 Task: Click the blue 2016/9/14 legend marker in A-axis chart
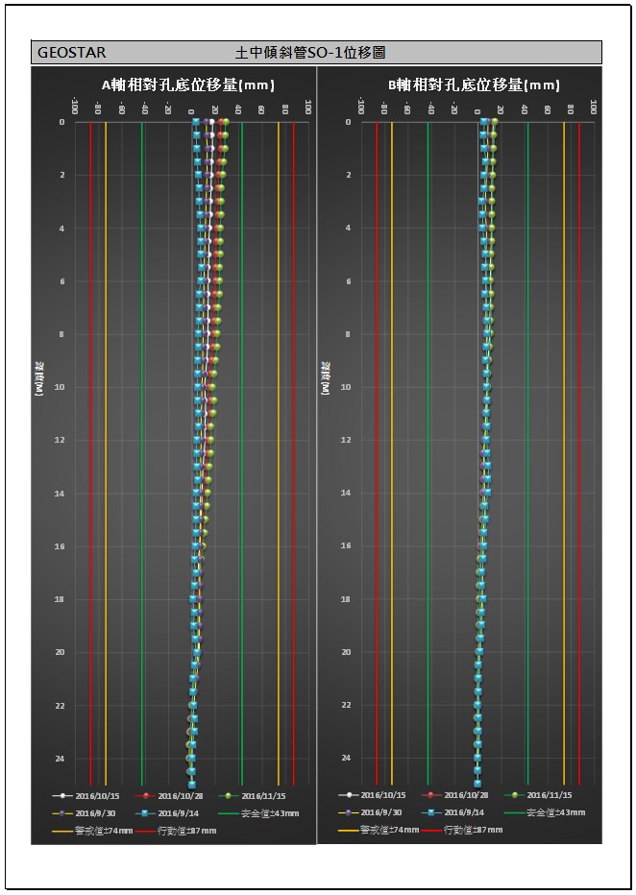click(145, 813)
